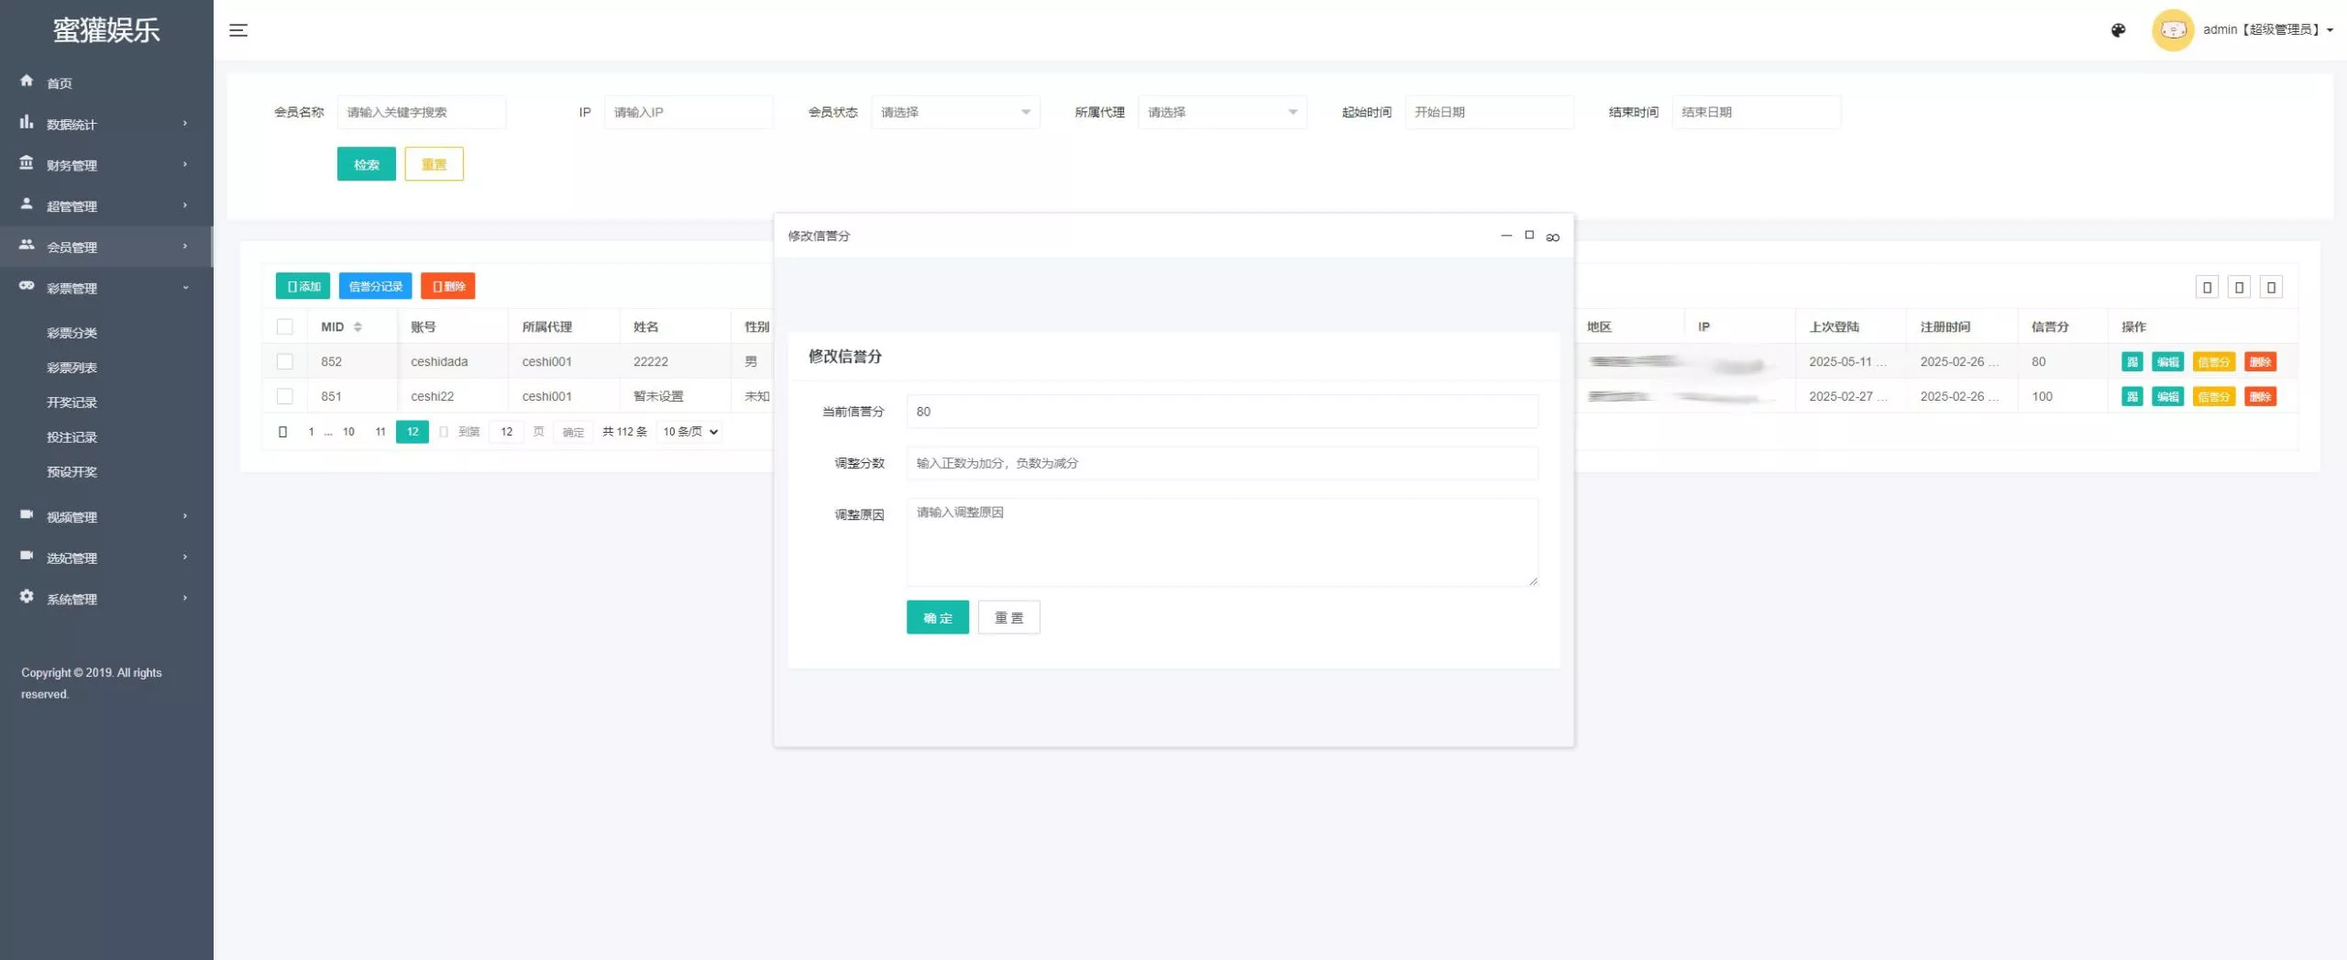Click the MID column sort arrows
The height and width of the screenshot is (960, 2347).
tap(358, 327)
